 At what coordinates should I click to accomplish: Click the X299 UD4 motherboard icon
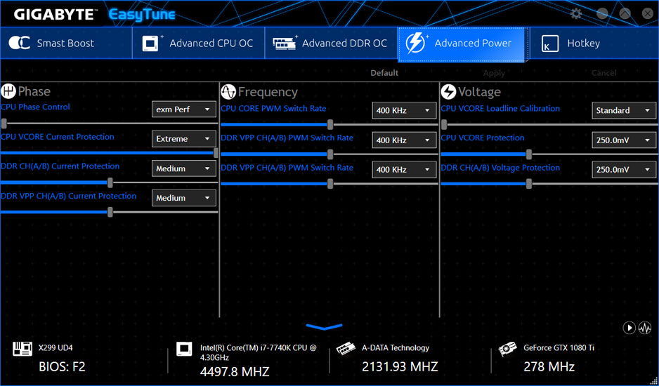(x=22, y=349)
